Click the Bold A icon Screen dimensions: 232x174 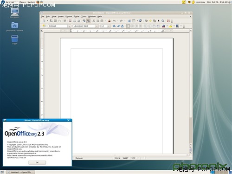(x=114, y=26)
